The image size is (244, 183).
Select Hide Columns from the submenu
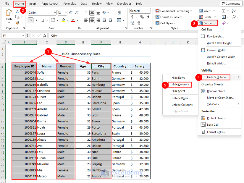point(180,85)
